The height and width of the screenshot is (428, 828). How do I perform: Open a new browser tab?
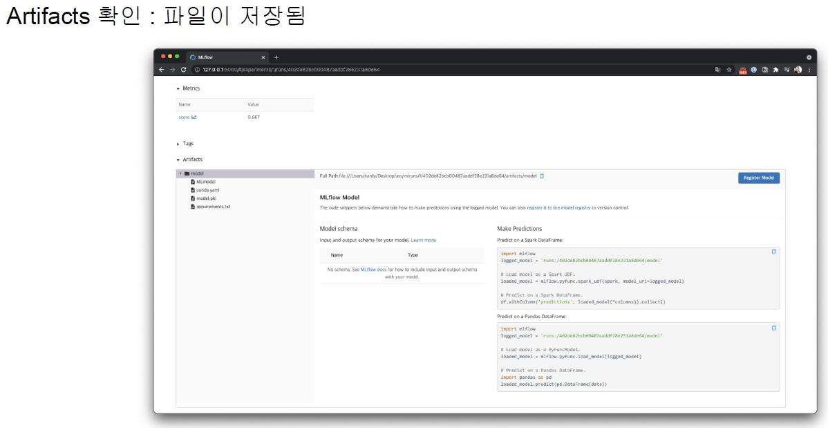click(x=276, y=57)
